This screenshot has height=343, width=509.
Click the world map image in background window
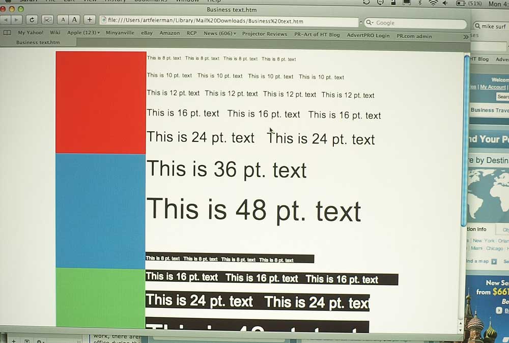tap(488, 195)
